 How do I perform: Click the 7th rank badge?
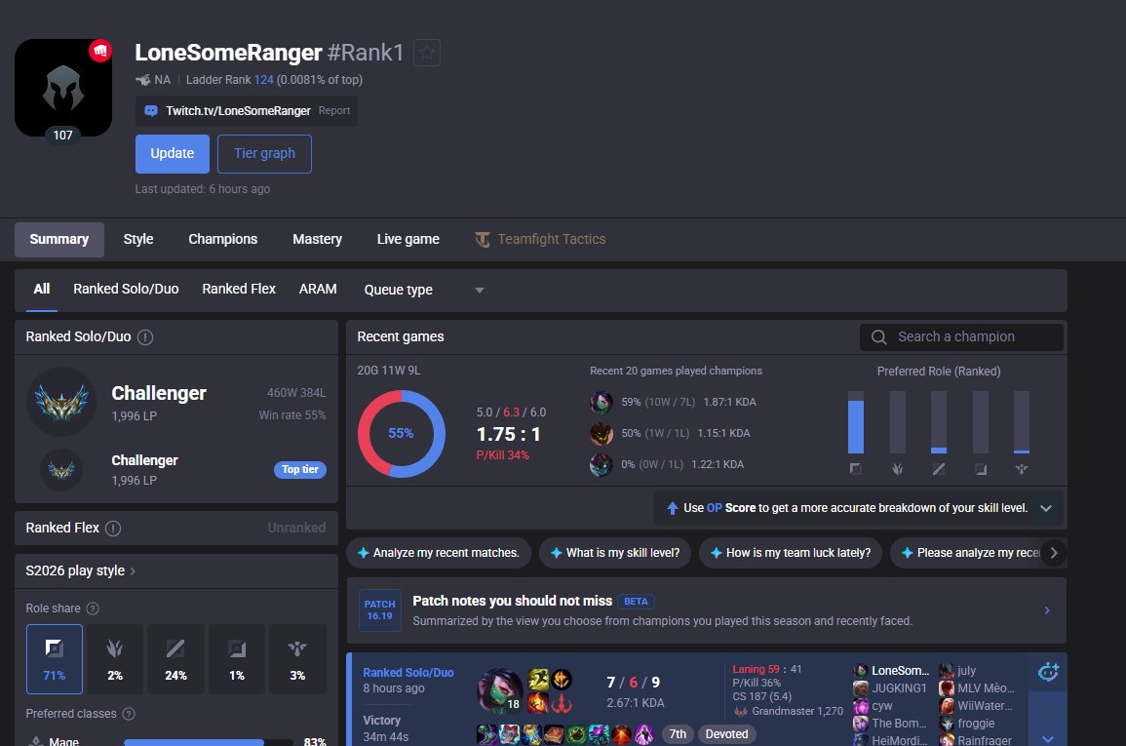coord(678,733)
